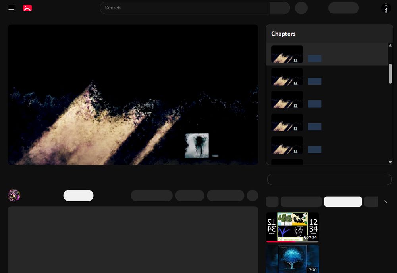Toggle dislike on the video
The width and height of the screenshot is (397, 273).
point(164,195)
